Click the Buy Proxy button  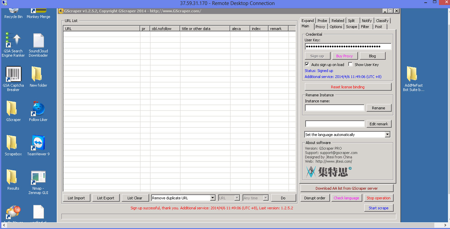click(x=344, y=56)
